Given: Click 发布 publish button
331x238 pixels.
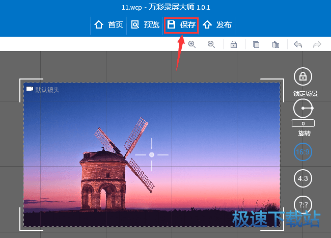Looking at the screenshot, I should click(217, 25).
